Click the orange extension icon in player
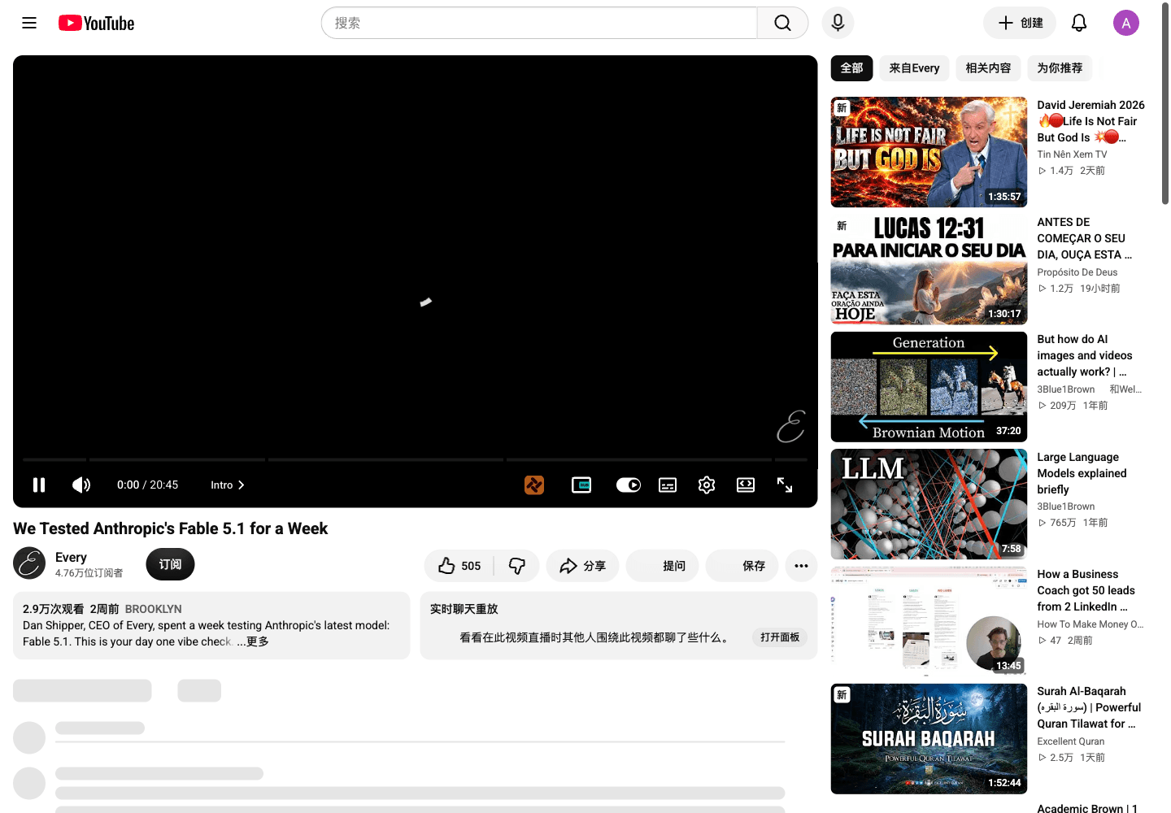Viewport: 1171px width, 813px height. [x=534, y=485]
